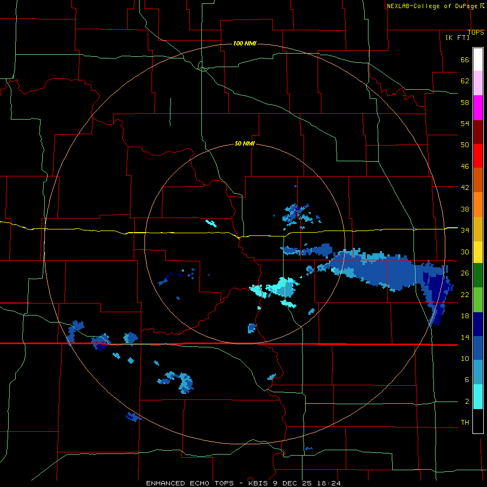The height and width of the screenshot is (487, 487).
Task: Click the NEXLAB-College of DuPage credit text
Action: pos(432,6)
